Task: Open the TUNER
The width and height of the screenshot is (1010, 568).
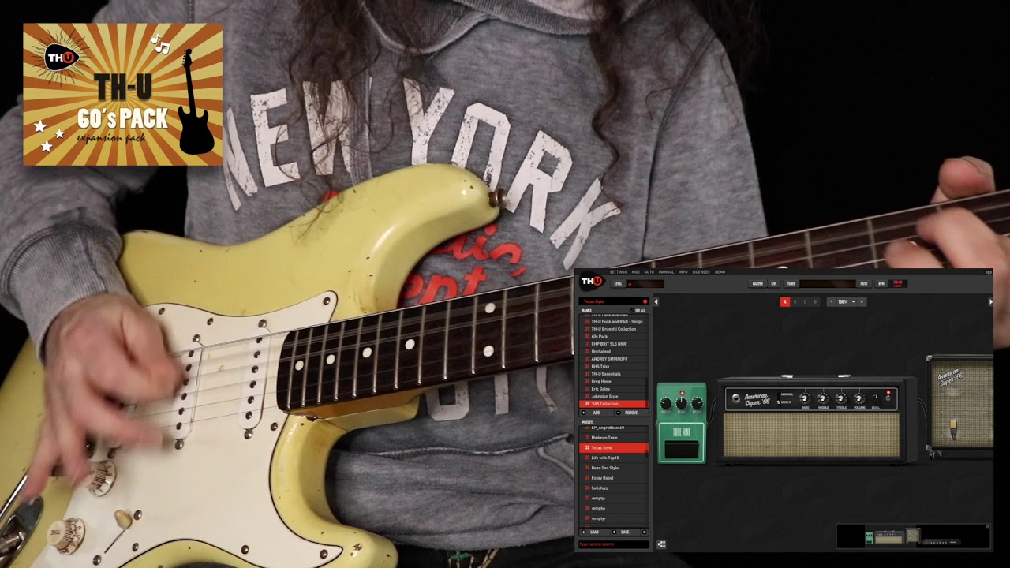Action: 791,284
